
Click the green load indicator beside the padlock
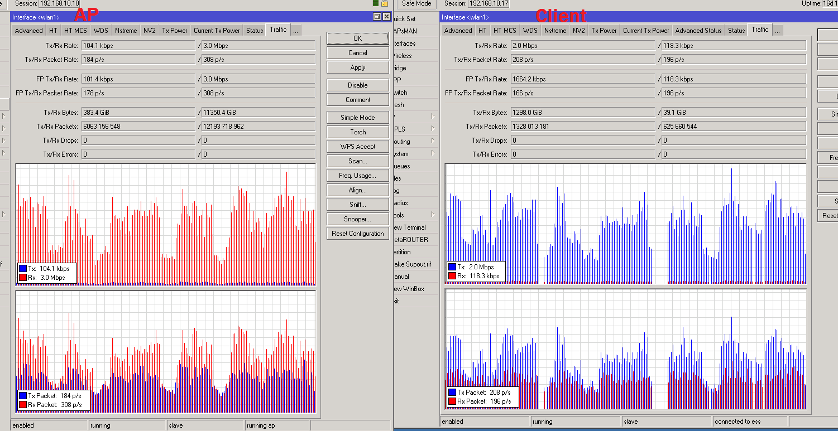pos(376,3)
